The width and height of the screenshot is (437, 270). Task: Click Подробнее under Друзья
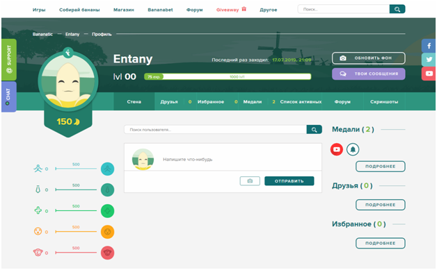point(381,205)
